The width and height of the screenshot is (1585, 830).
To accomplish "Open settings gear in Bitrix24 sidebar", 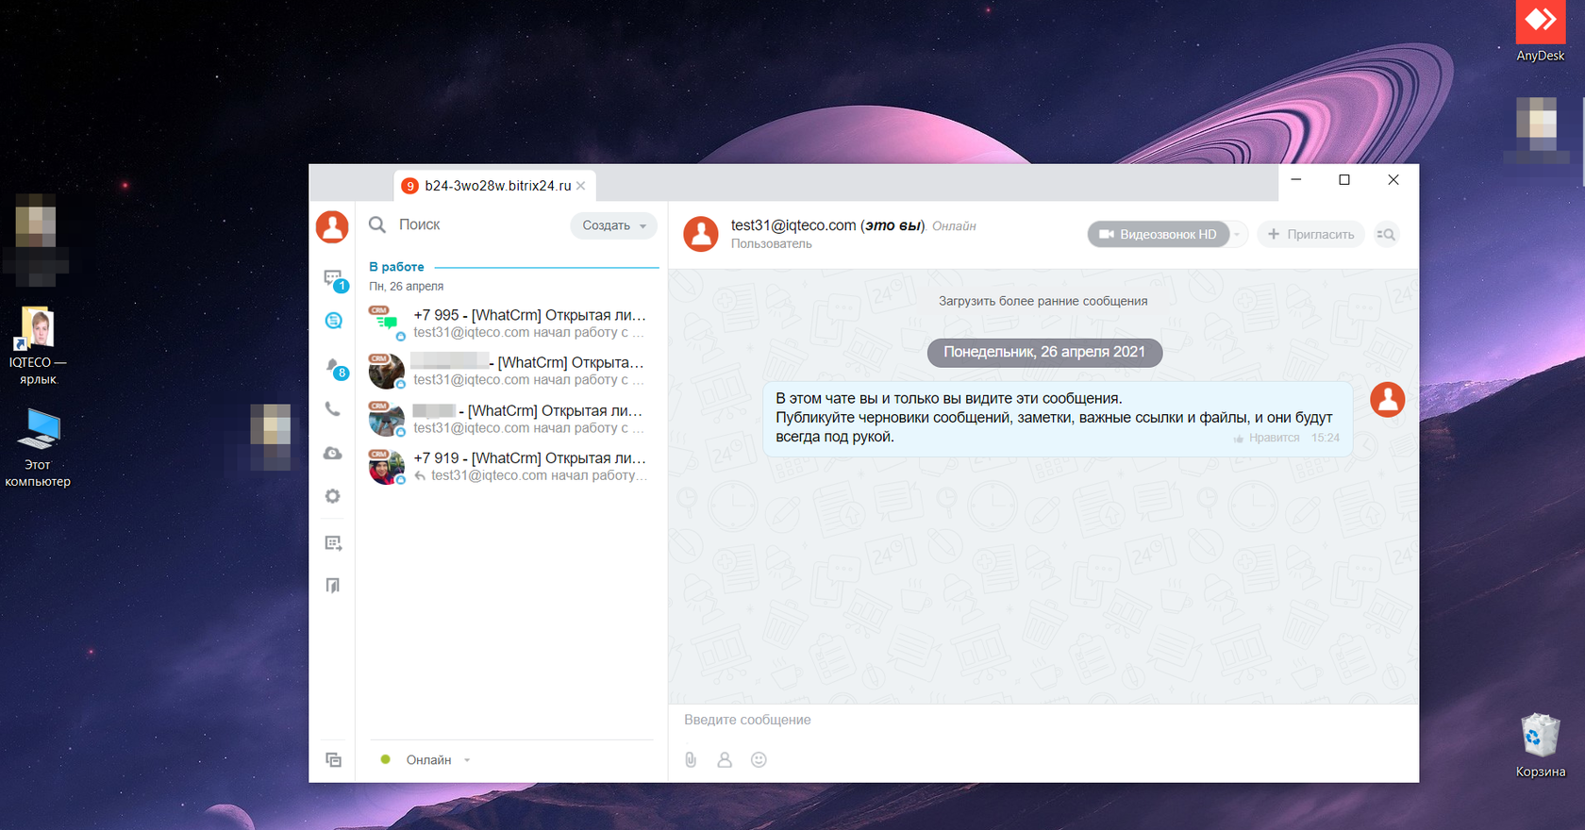I will point(333,496).
